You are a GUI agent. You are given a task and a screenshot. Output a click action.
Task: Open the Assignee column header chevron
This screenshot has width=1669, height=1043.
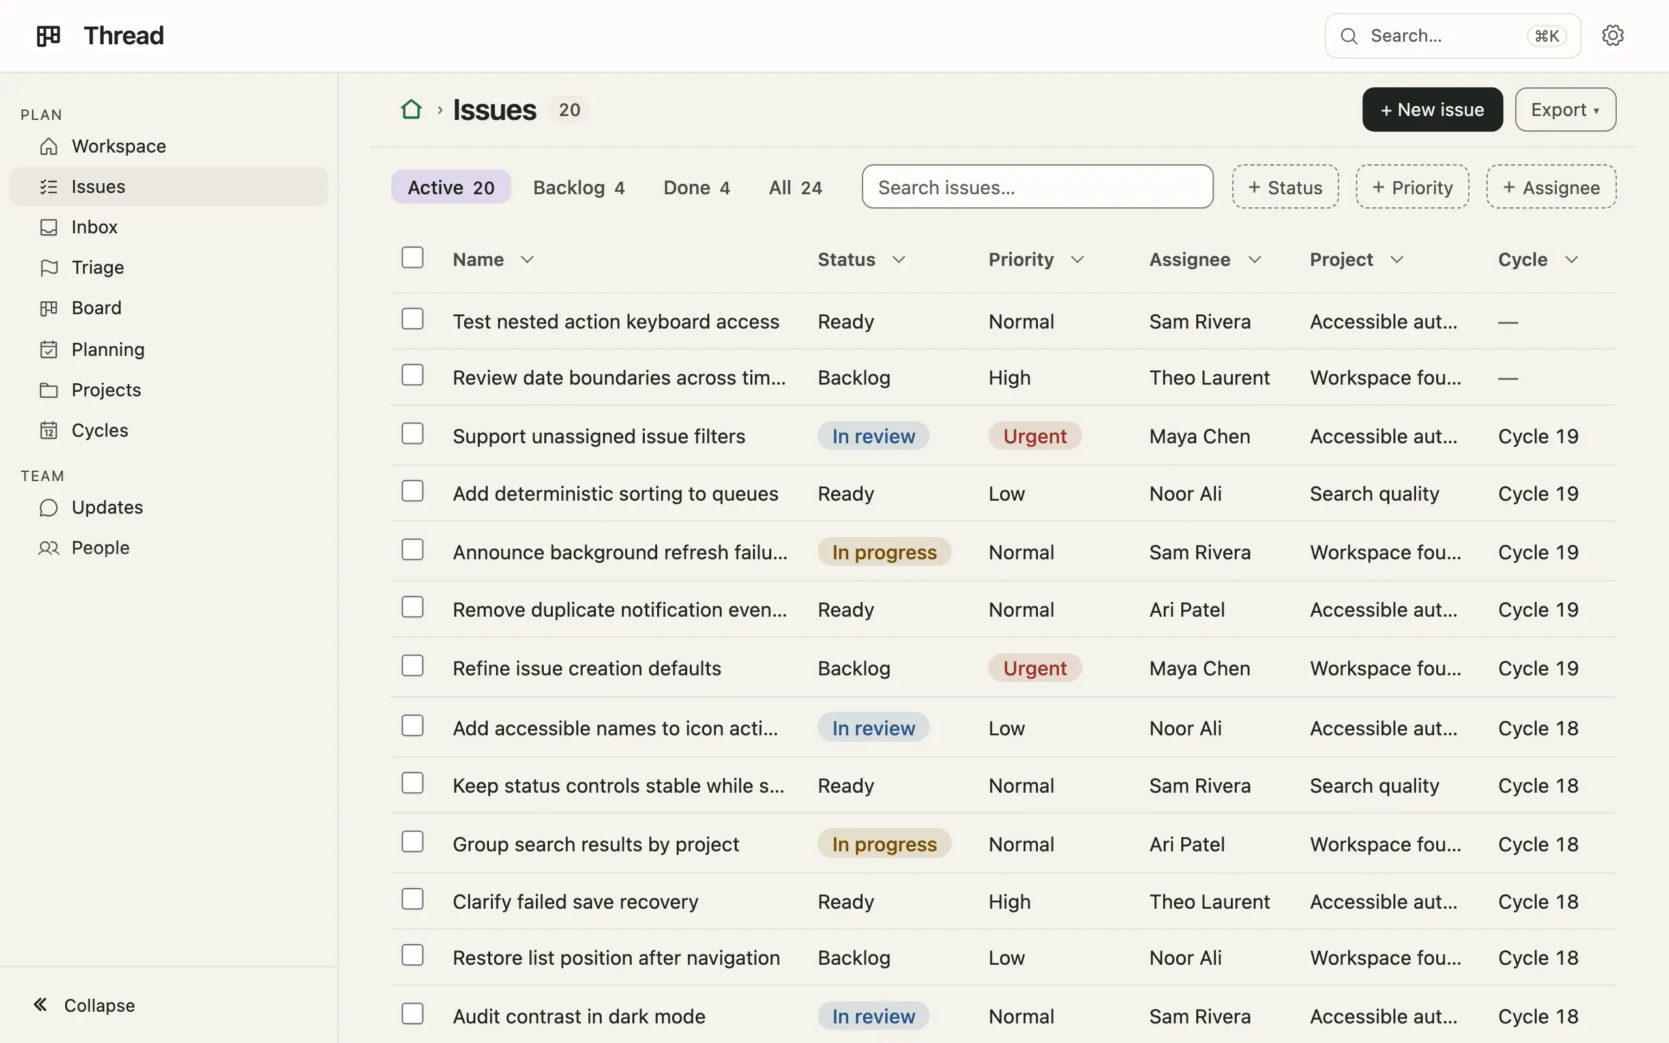coord(1254,259)
